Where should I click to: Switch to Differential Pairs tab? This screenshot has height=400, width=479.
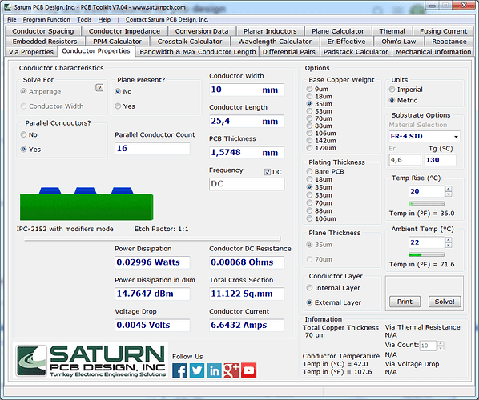(x=289, y=52)
